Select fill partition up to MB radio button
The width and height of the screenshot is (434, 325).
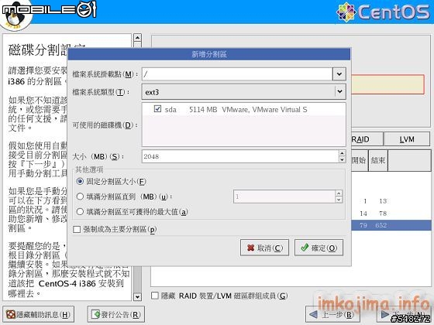tap(80, 197)
